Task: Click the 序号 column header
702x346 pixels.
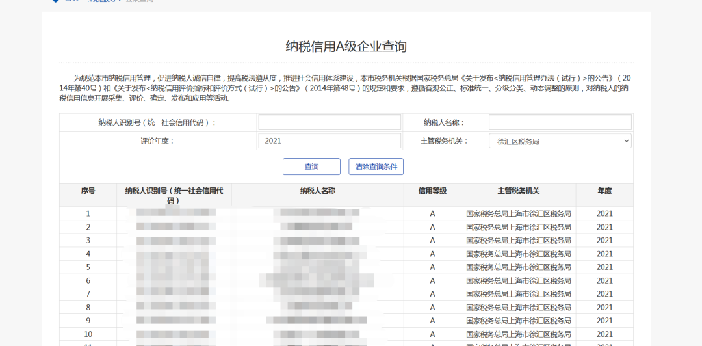Action: (x=88, y=191)
